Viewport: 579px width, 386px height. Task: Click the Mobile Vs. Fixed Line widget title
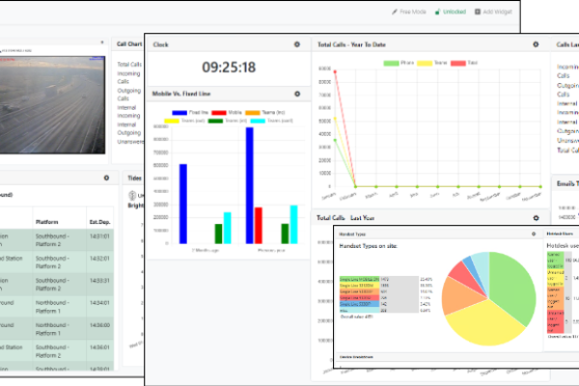(x=181, y=94)
